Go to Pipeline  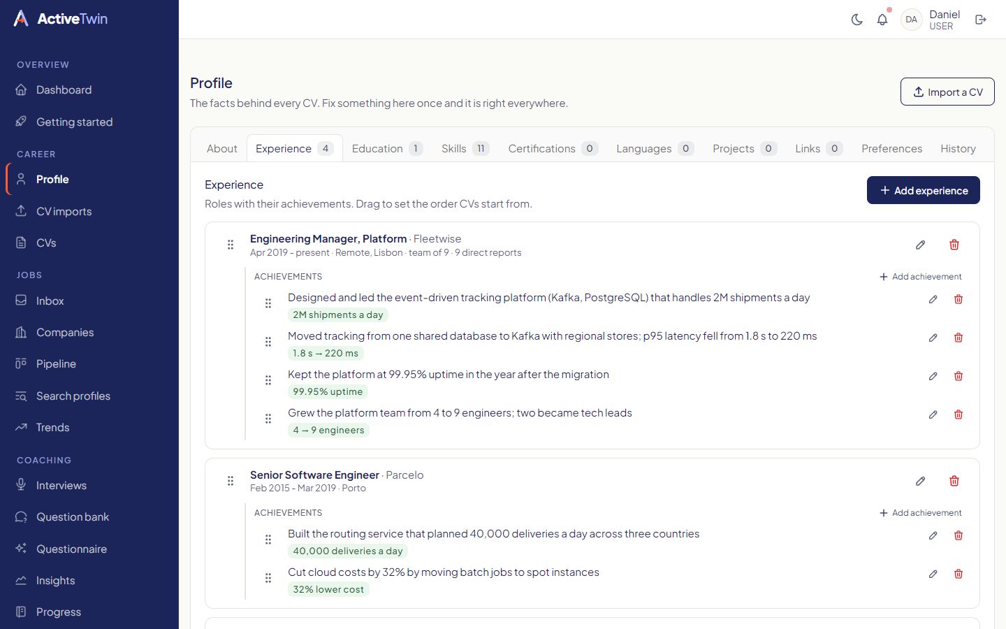(89, 363)
